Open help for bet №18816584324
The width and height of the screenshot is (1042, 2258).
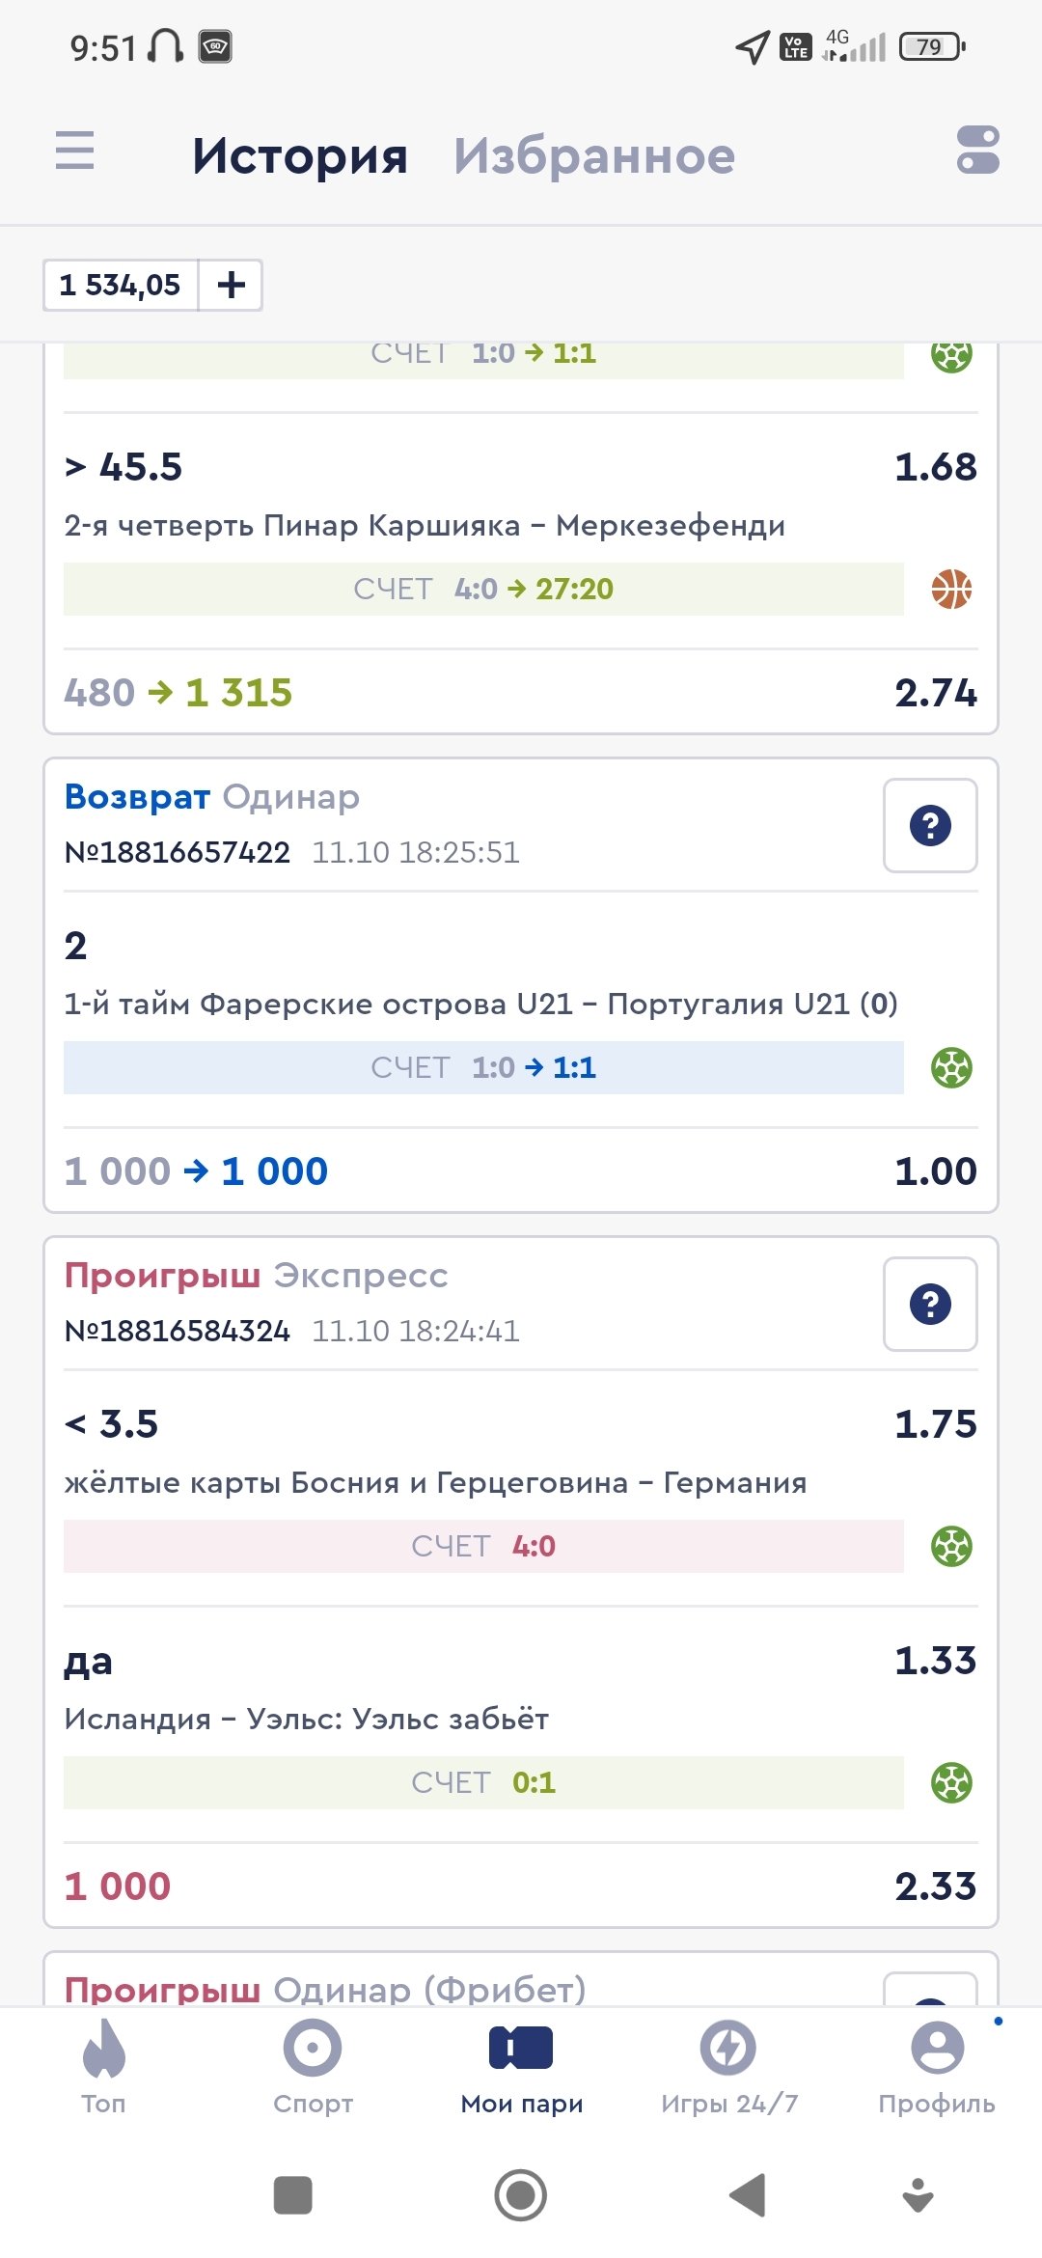pos(930,1305)
